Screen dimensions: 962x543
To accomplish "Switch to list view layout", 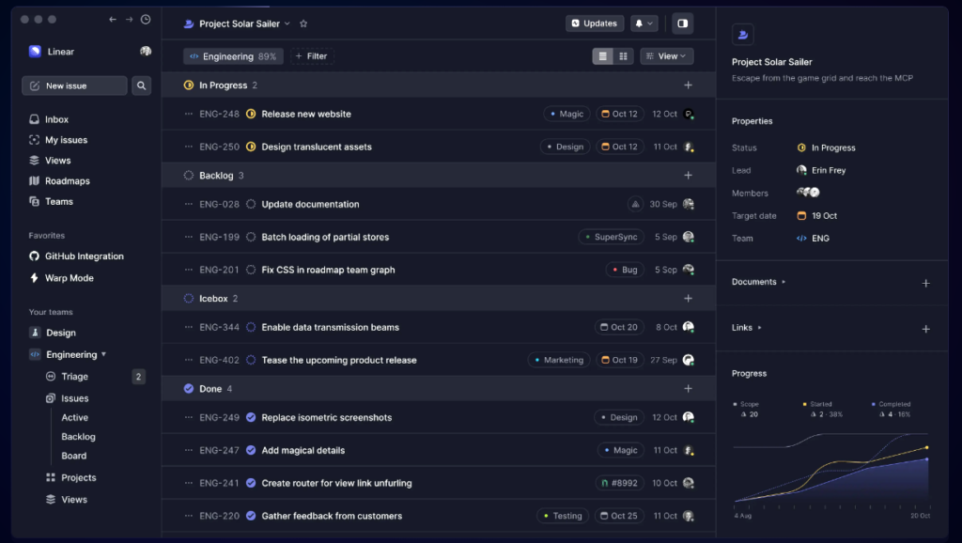I will 604,55.
